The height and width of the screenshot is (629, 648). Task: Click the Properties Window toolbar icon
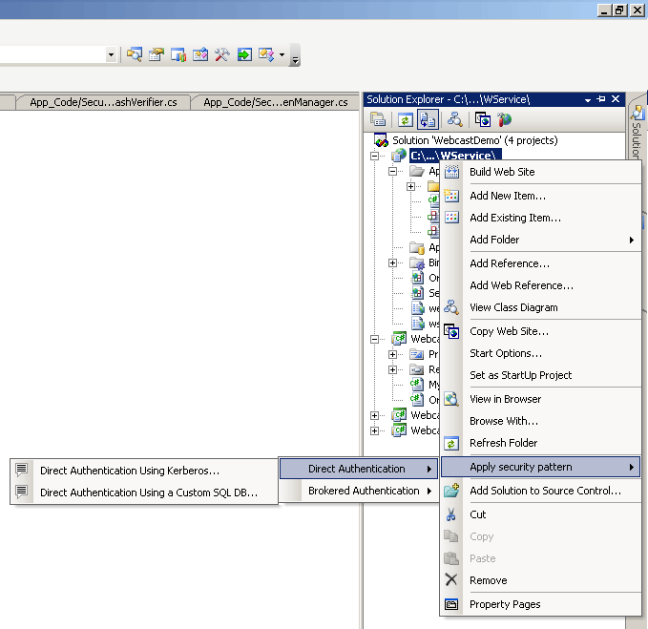tap(157, 54)
